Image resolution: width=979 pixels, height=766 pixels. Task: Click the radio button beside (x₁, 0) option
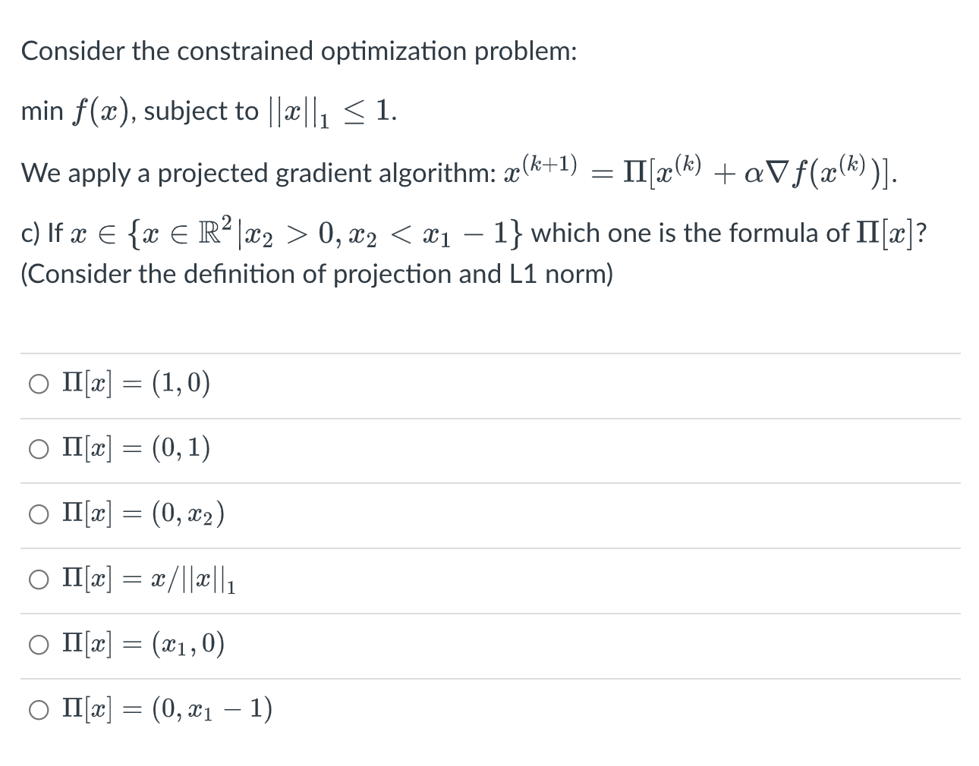point(38,645)
